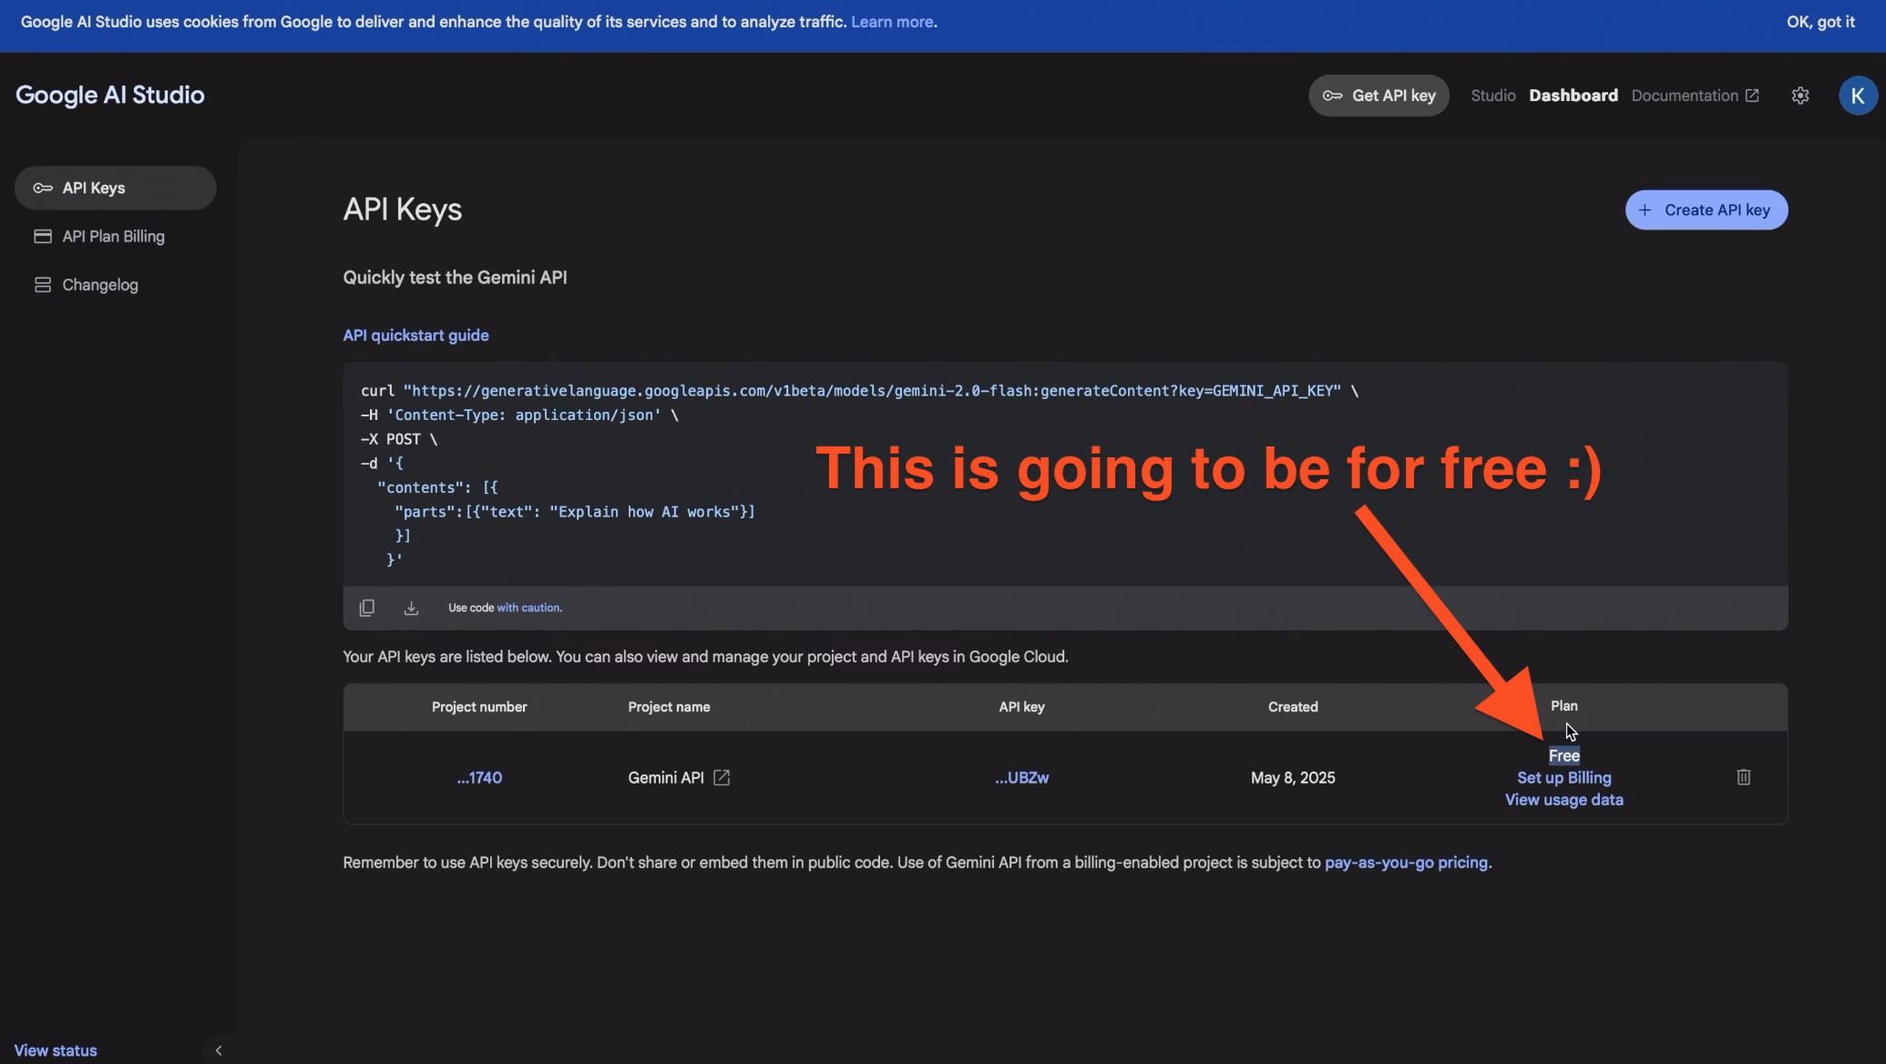Image resolution: width=1886 pixels, height=1064 pixels.
Task: Select API Keys in the sidebar
Action: tap(115, 188)
